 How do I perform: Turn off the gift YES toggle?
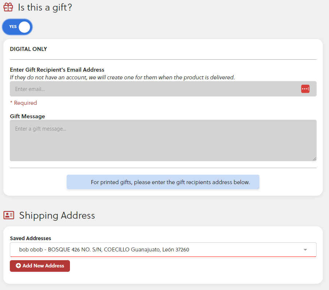17,27
